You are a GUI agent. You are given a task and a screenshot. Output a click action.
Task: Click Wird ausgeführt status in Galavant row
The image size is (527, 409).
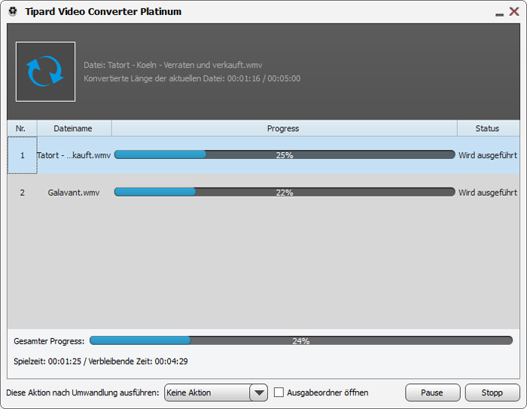(x=488, y=192)
